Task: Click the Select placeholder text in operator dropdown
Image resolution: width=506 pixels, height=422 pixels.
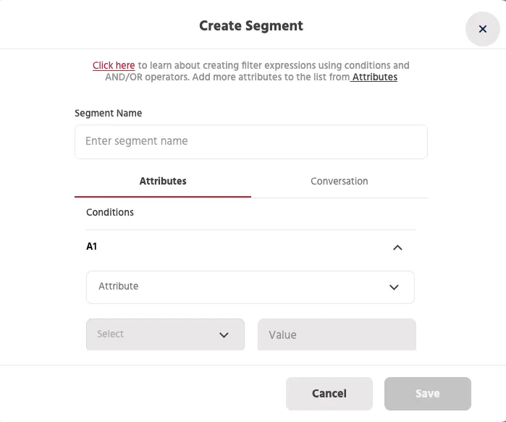Action: 110,334
